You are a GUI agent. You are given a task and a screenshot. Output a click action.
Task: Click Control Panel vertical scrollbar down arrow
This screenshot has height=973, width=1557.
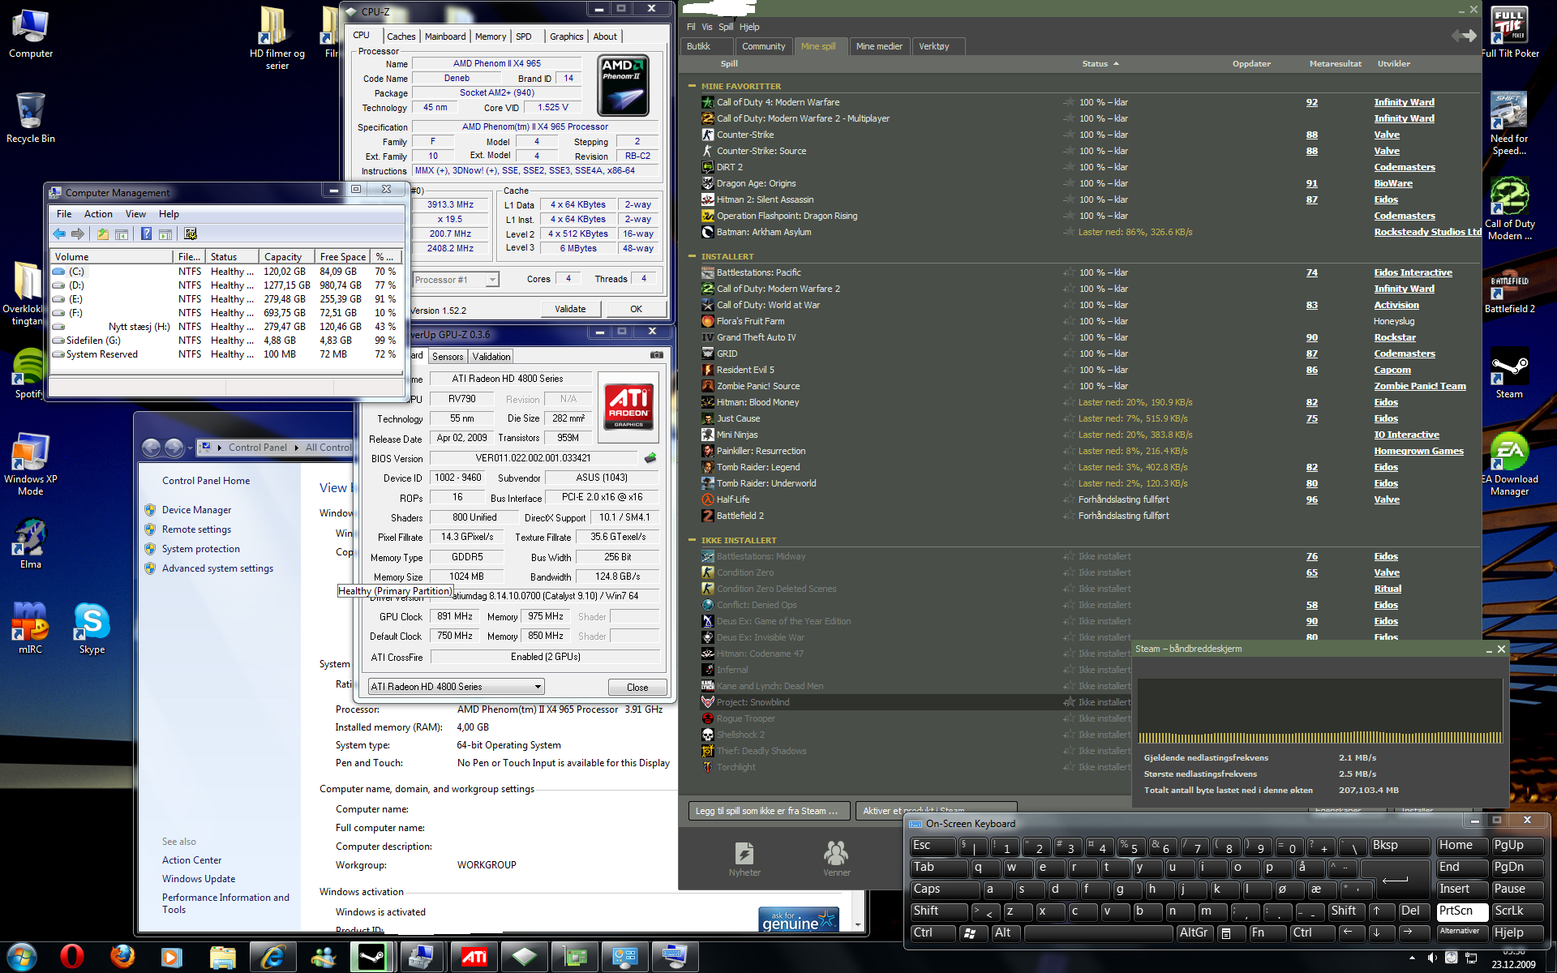[859, 924]
